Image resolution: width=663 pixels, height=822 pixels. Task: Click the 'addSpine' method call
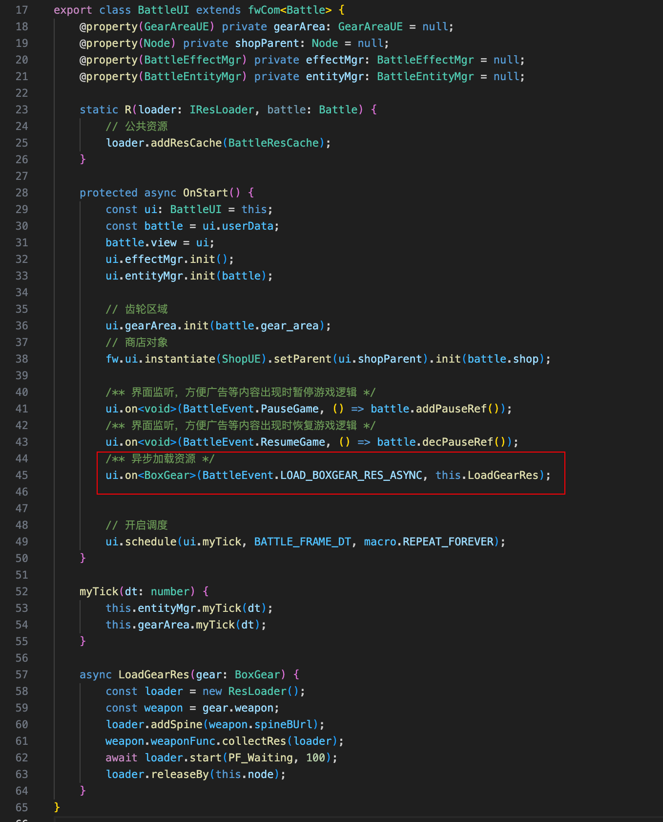pyautogui.click(x=176, y=724)
